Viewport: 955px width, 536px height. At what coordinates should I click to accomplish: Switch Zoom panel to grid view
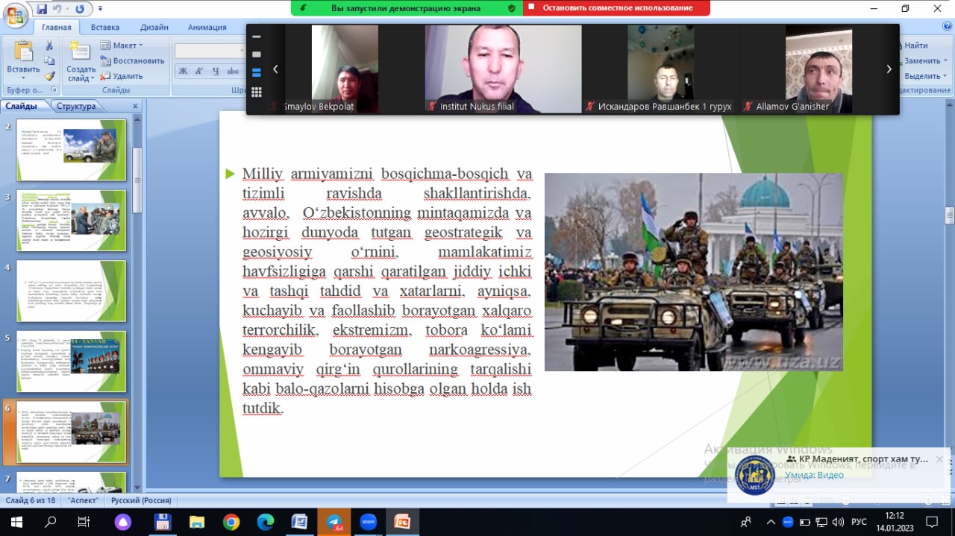[257, 92]
